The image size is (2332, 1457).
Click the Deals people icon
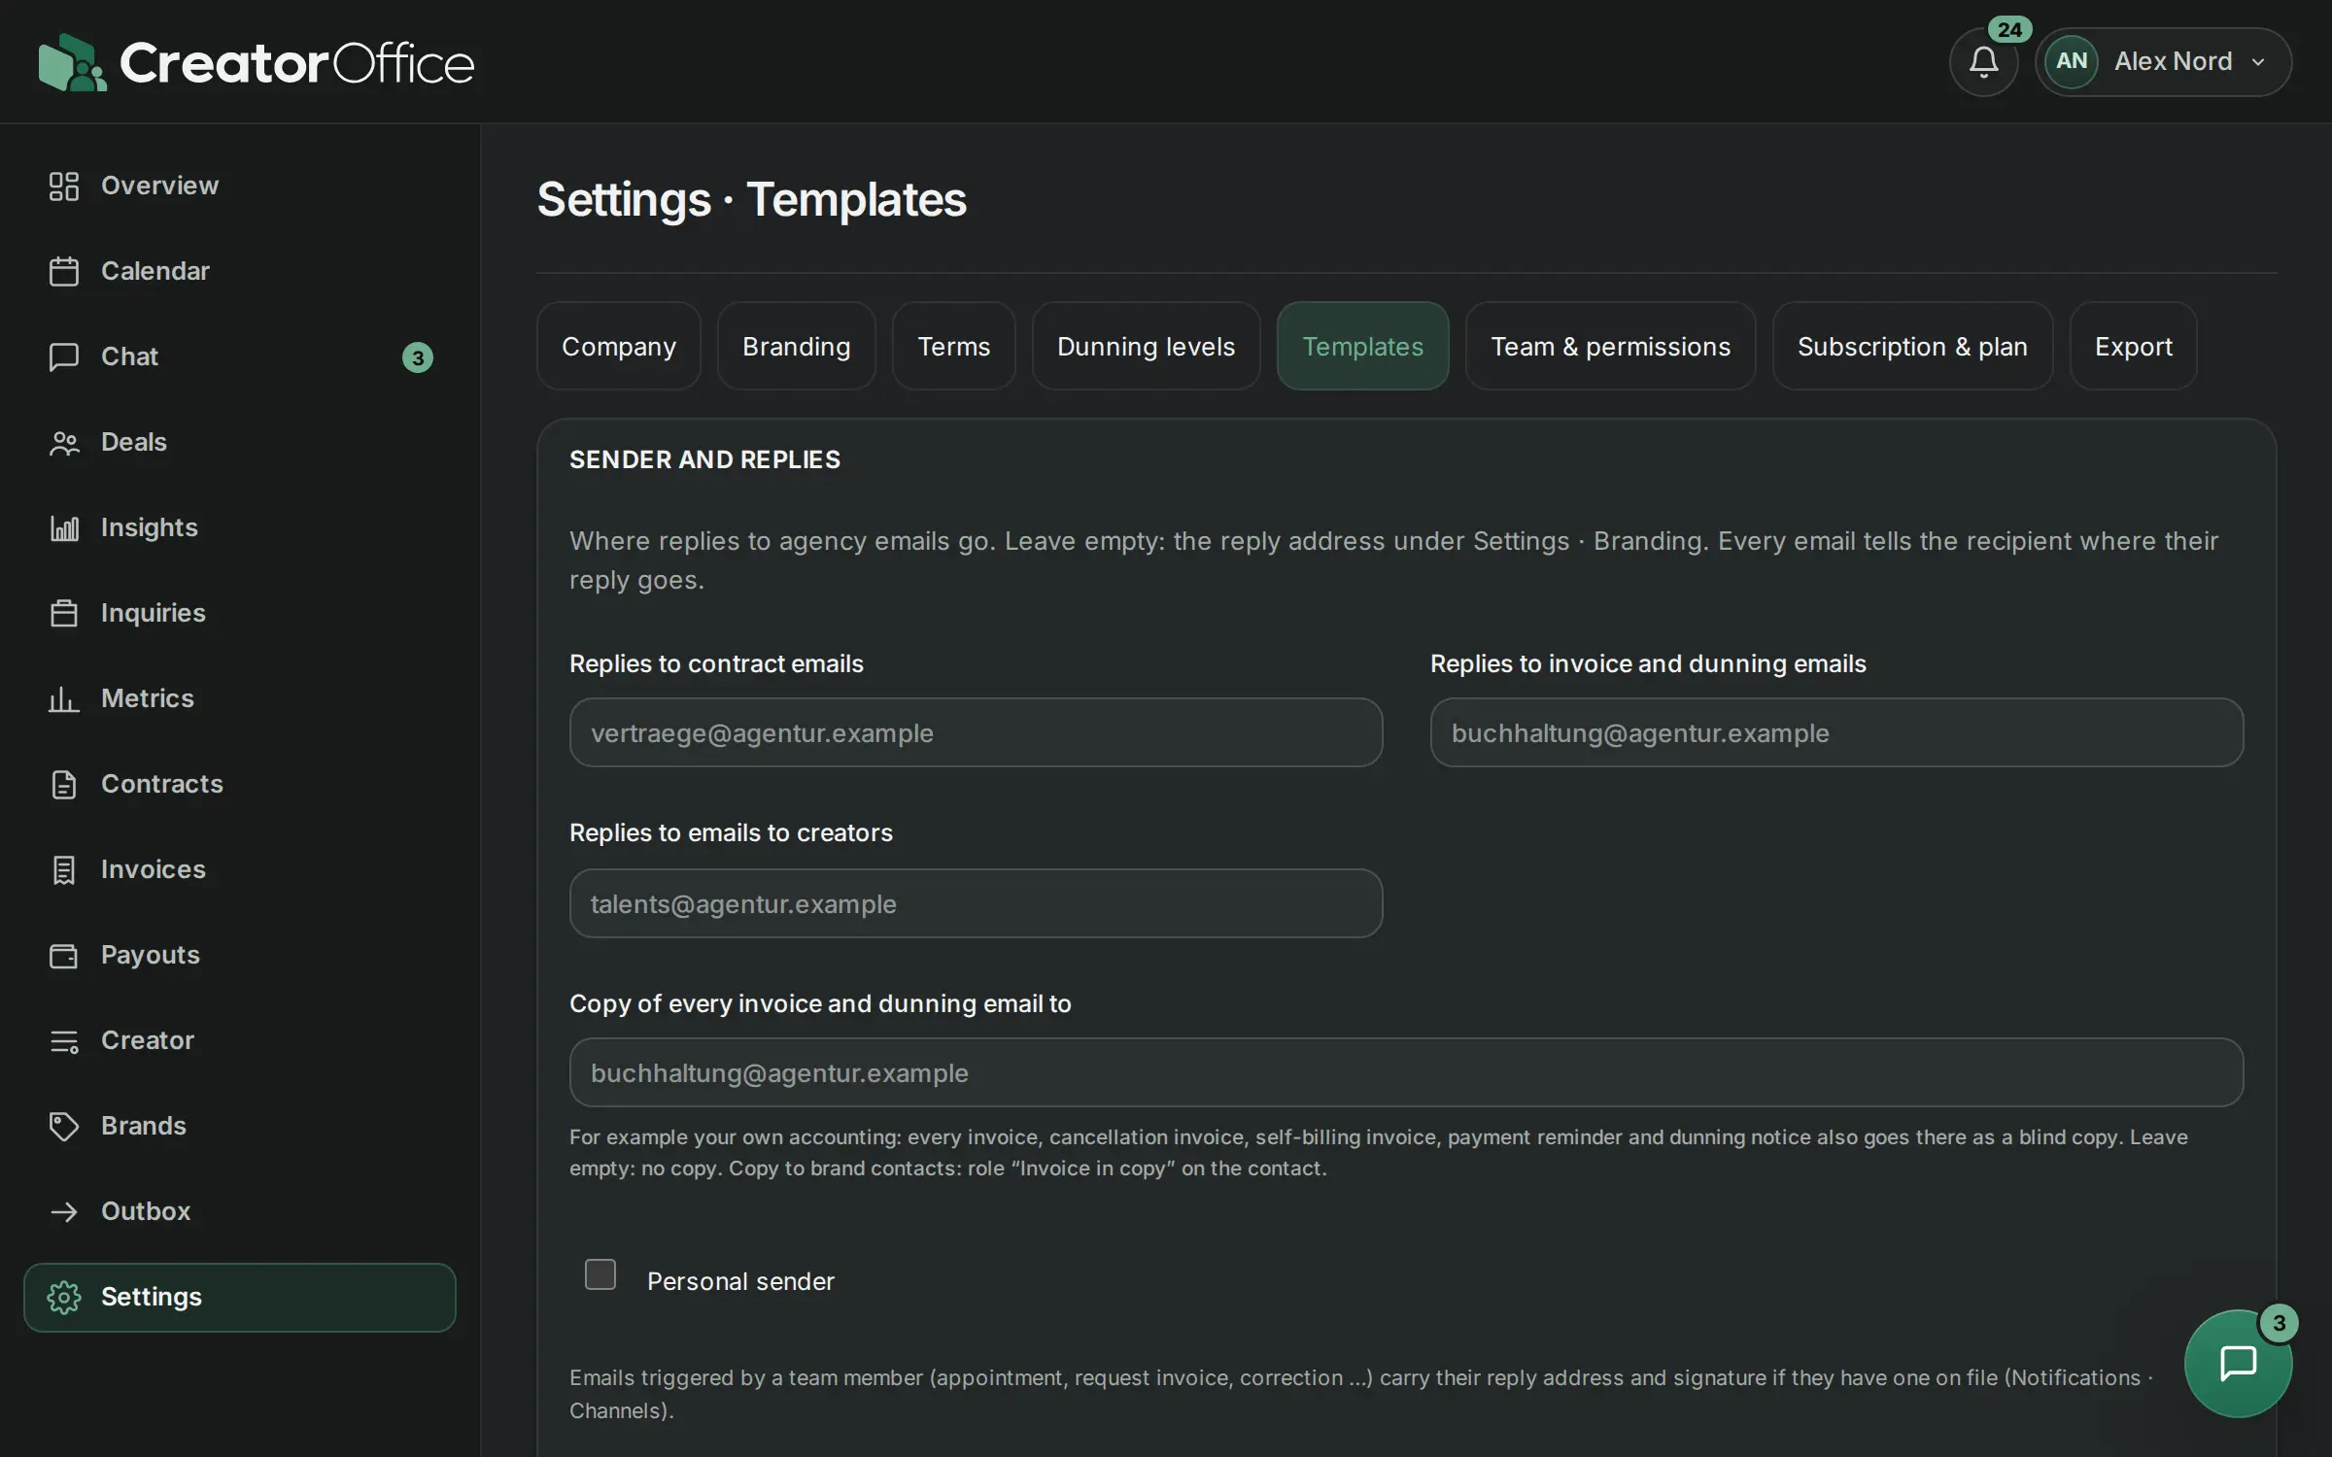[64, 442]
